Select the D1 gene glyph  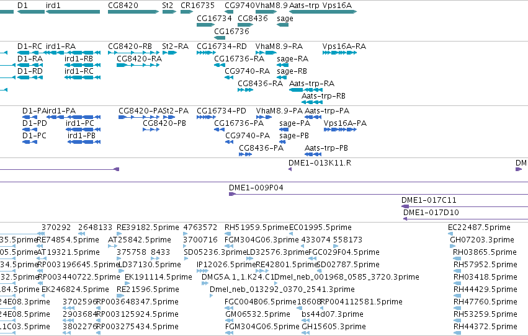pyautogui.click(x=31, y=12)
